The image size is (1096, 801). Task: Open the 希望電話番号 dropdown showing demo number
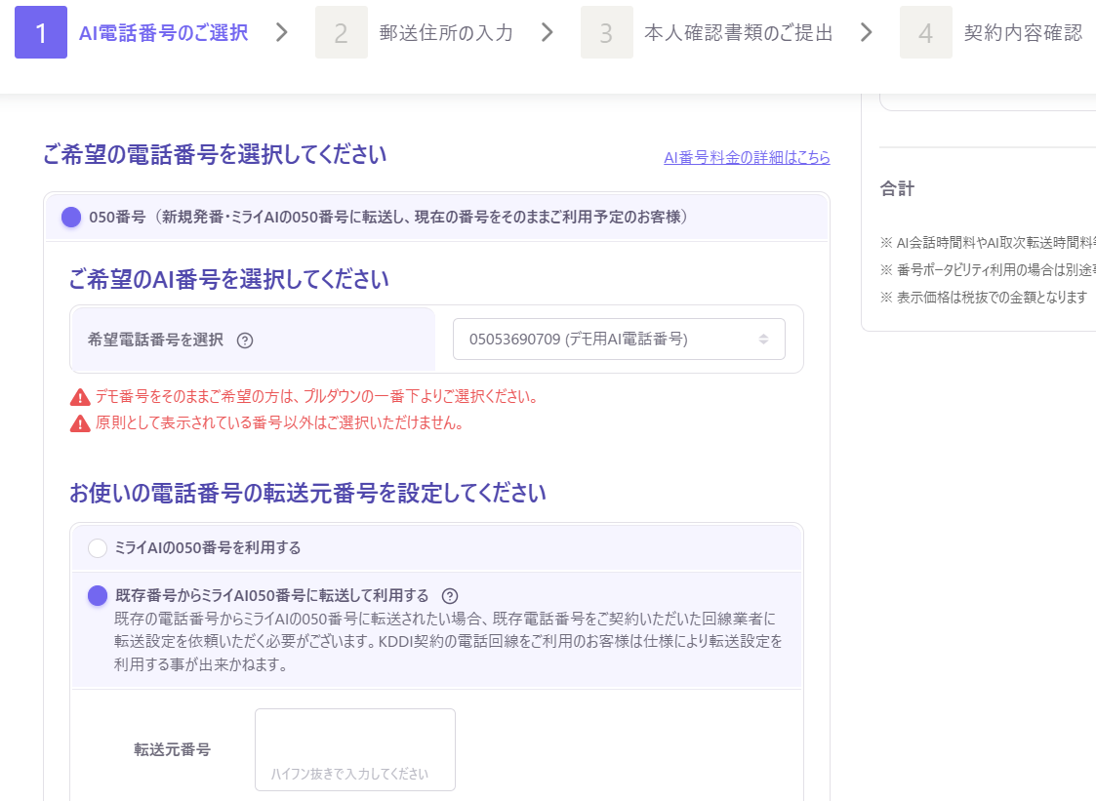[617, 339]
